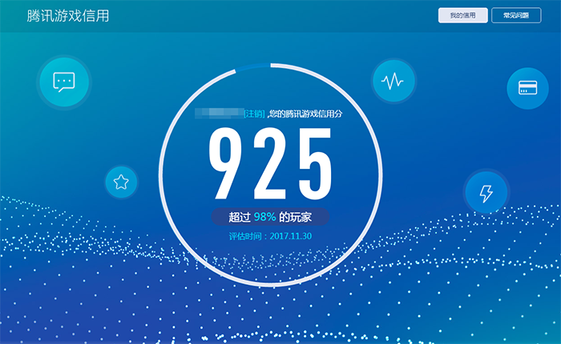
Task: Select the 超过 98% 的玩家 badge
Action: pyautogui.click(x=271, y=217)
